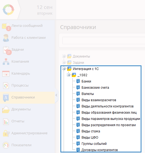Select the Компания org chart icon
145x153 pixels.
(6, 62)
